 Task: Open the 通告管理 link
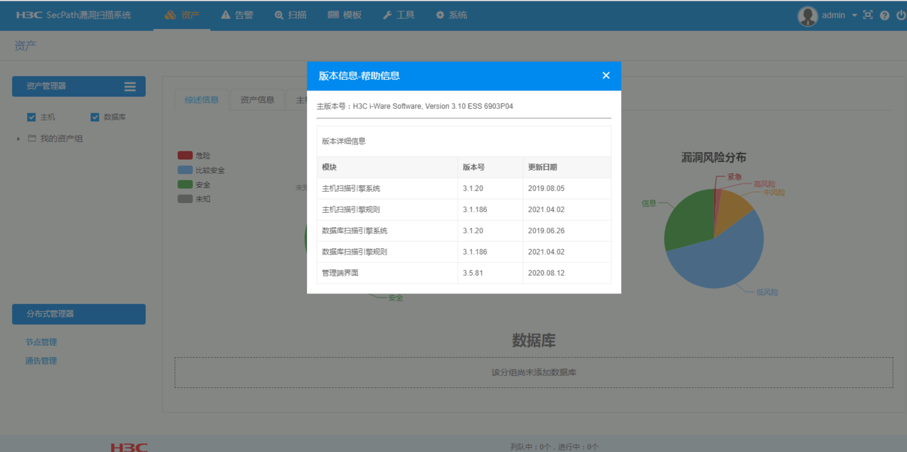point(41,361)
